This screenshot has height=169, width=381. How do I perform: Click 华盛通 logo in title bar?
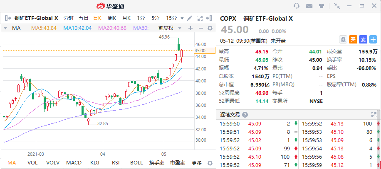pyautogui.click(x=111, y=6)
